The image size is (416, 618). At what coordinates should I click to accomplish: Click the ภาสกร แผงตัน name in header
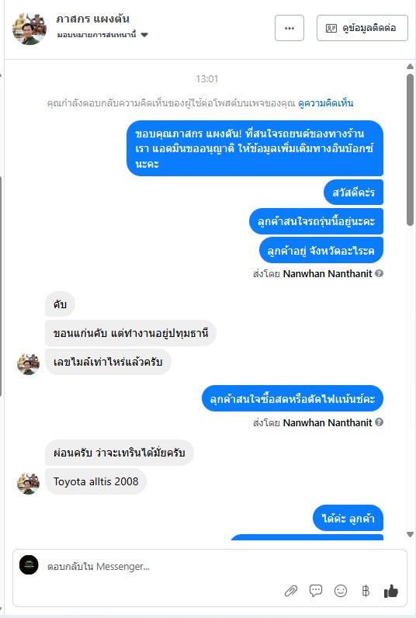pos(92,19)
